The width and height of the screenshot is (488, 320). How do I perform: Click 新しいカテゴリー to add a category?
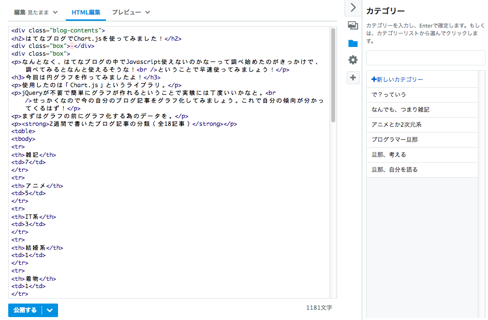397,79
